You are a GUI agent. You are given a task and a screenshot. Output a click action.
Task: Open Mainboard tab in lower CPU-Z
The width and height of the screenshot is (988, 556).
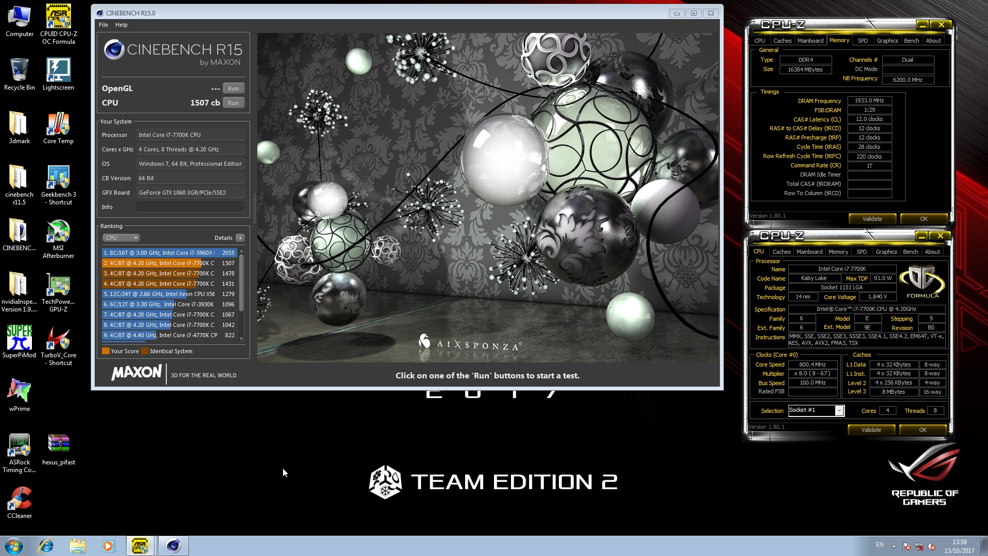point(809,252)
